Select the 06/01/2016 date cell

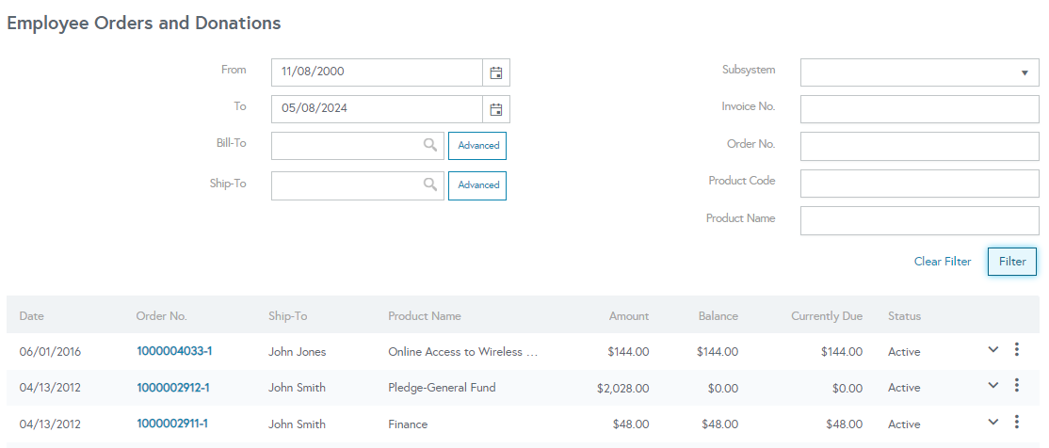click(x=50, y=352)
